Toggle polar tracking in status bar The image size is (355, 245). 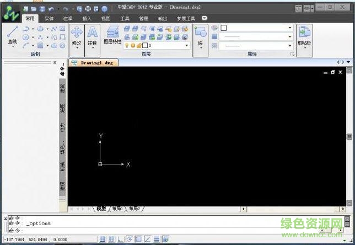tap(130, 239)
